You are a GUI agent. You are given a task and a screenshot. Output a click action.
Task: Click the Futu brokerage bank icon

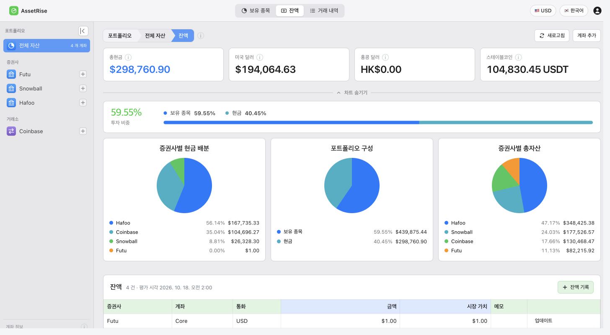(x=11, y=74)
